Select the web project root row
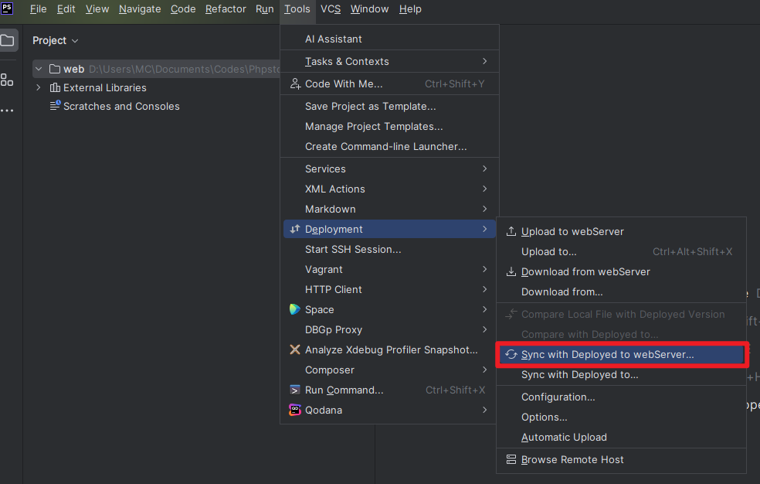The height and width of the screenshot is (484, 760). 156,69
